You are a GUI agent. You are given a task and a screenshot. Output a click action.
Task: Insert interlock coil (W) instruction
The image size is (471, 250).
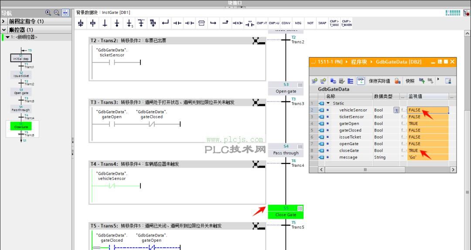point(238,23)
